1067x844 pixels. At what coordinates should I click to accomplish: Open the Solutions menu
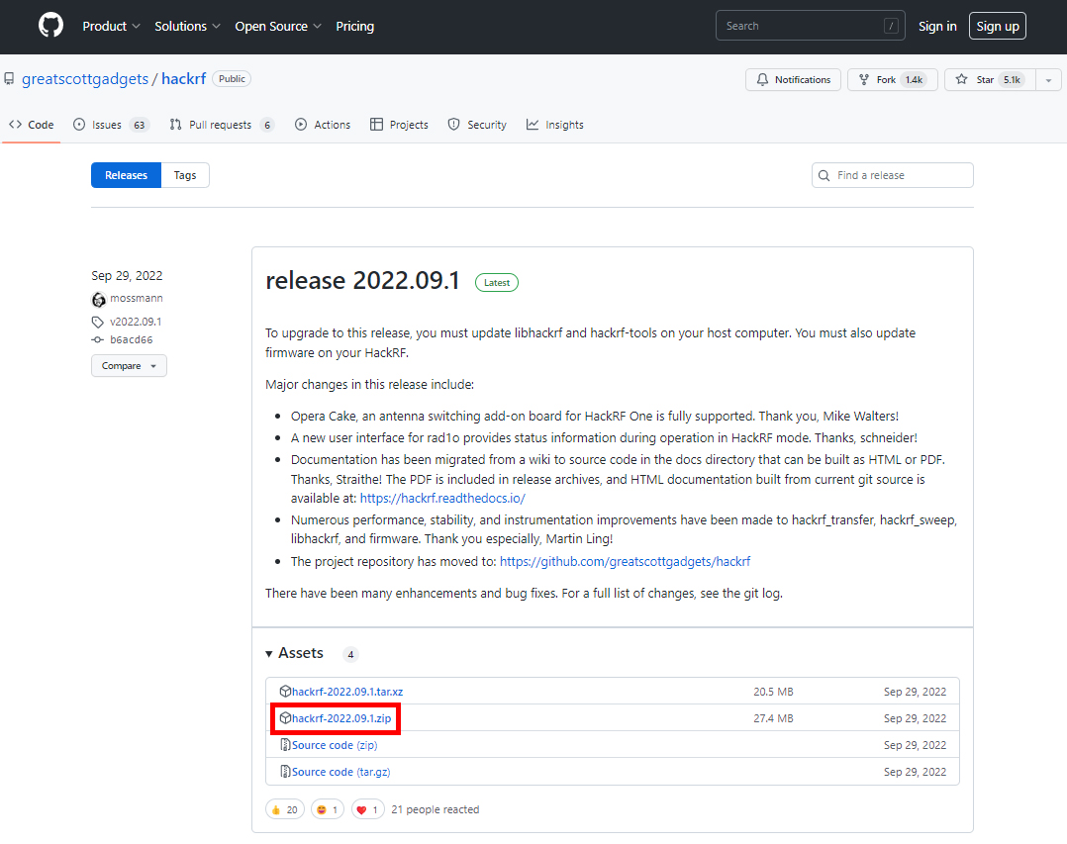click(187, 26)
